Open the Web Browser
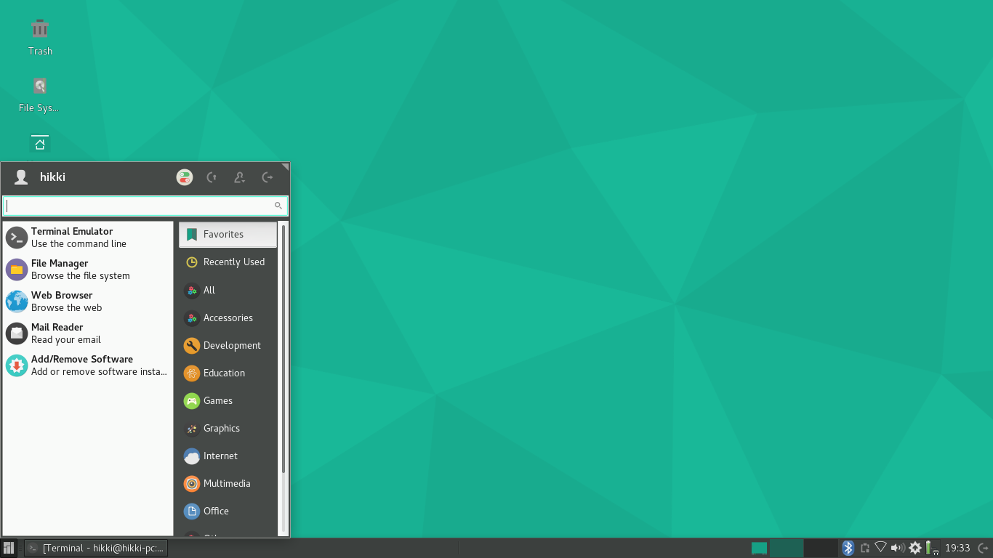Viewport: 993px width, 558px height. coord(62,301)
